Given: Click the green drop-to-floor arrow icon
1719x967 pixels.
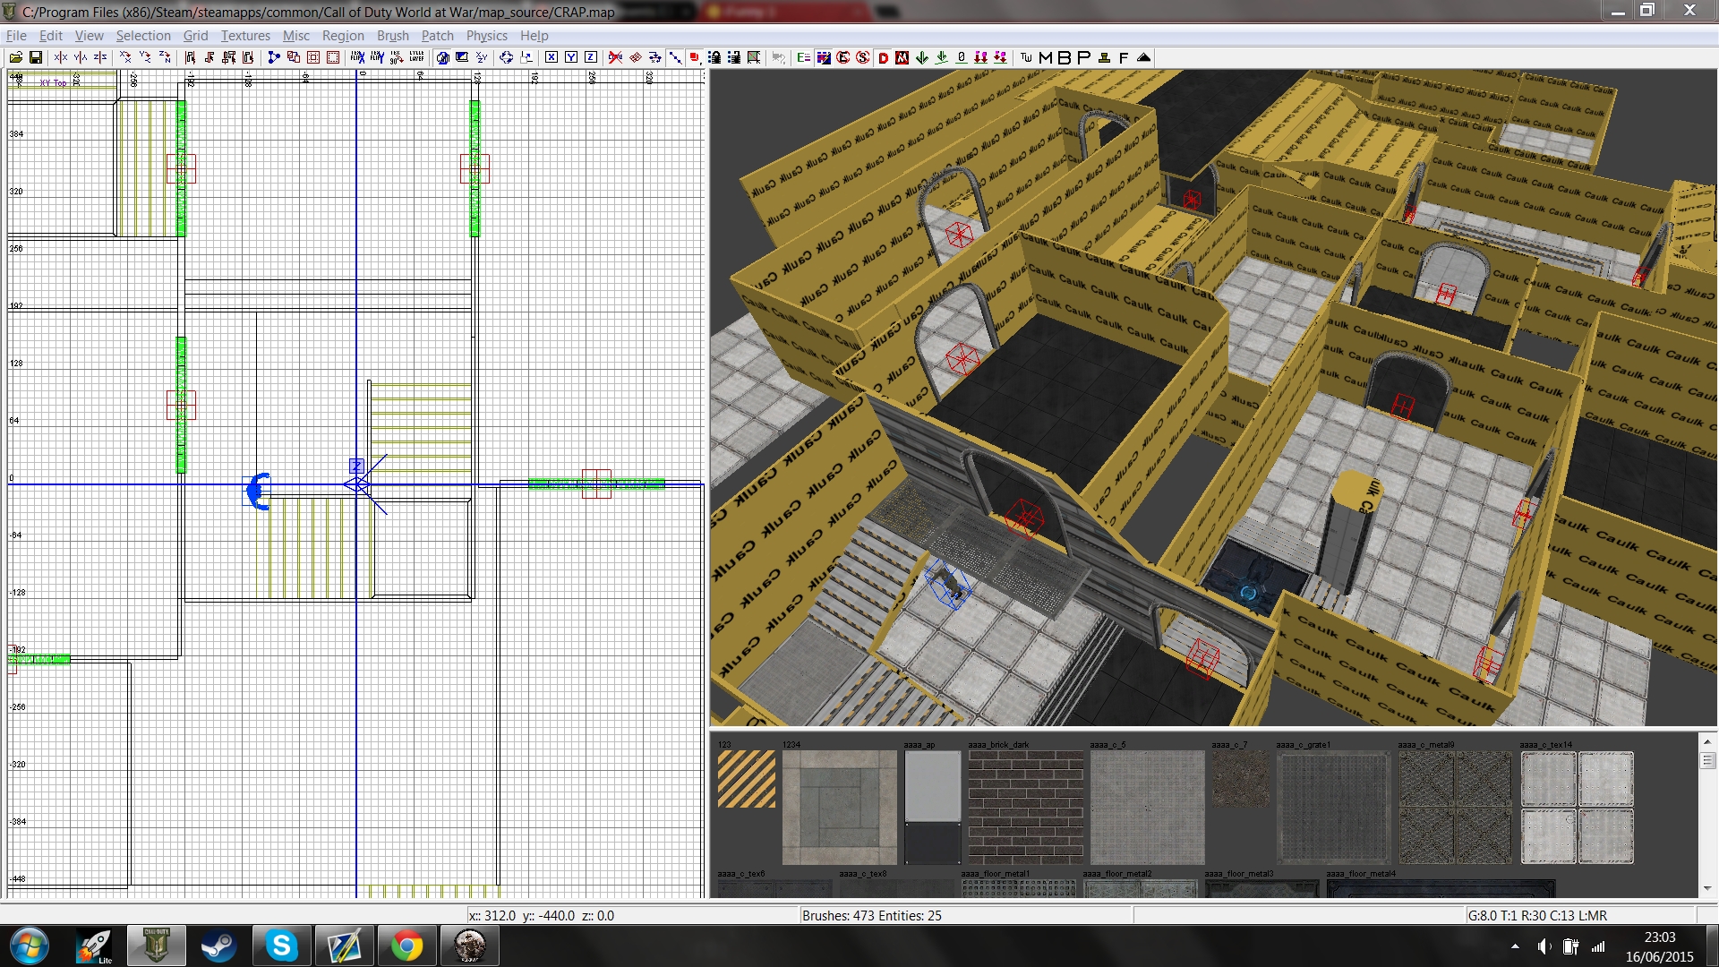Looking at the screenshot, I should 942,57.
